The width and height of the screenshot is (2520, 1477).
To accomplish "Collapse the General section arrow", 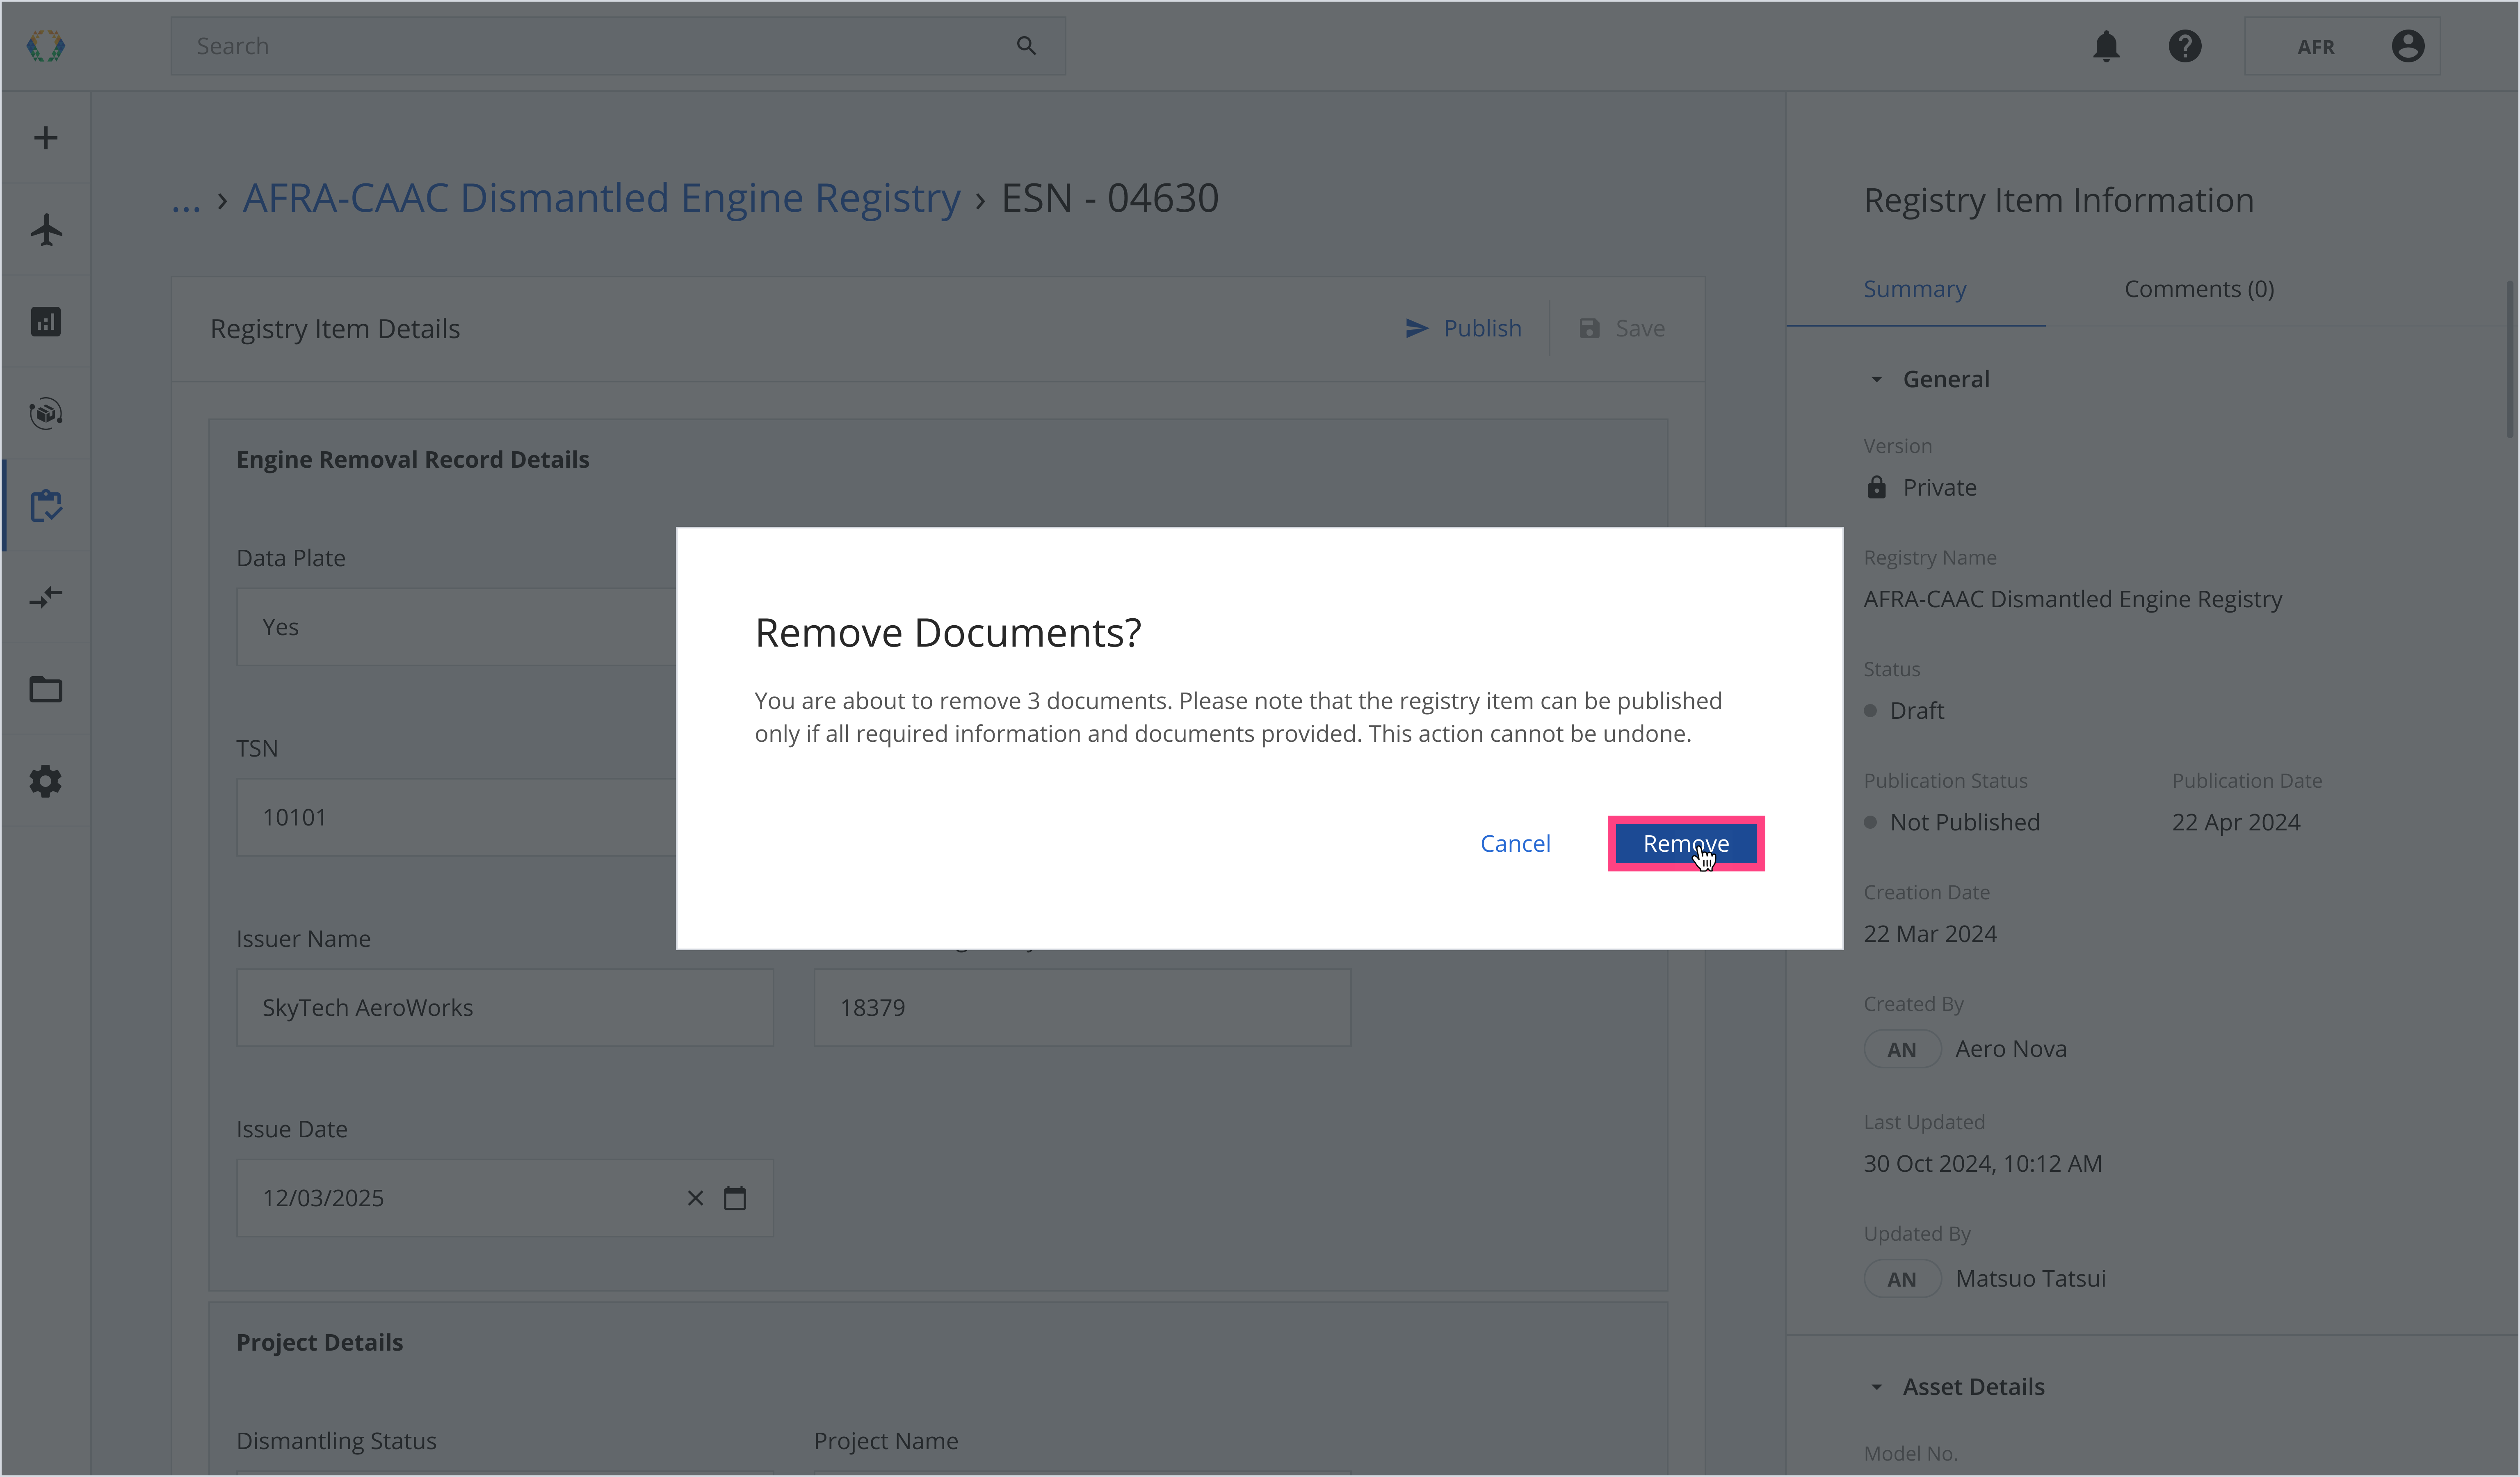I will (1876, 380).
